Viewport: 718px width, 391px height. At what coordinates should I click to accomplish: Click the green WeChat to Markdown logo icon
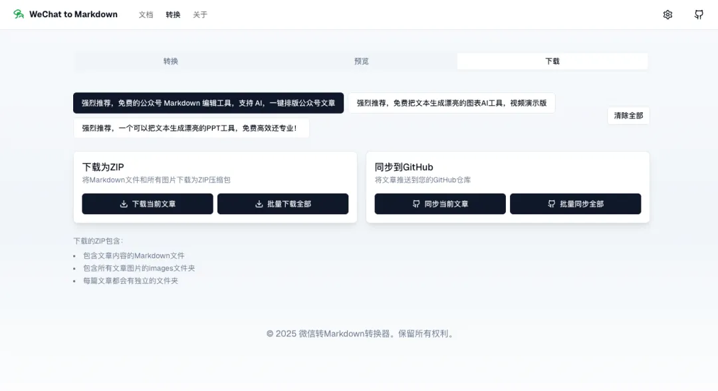19,15
